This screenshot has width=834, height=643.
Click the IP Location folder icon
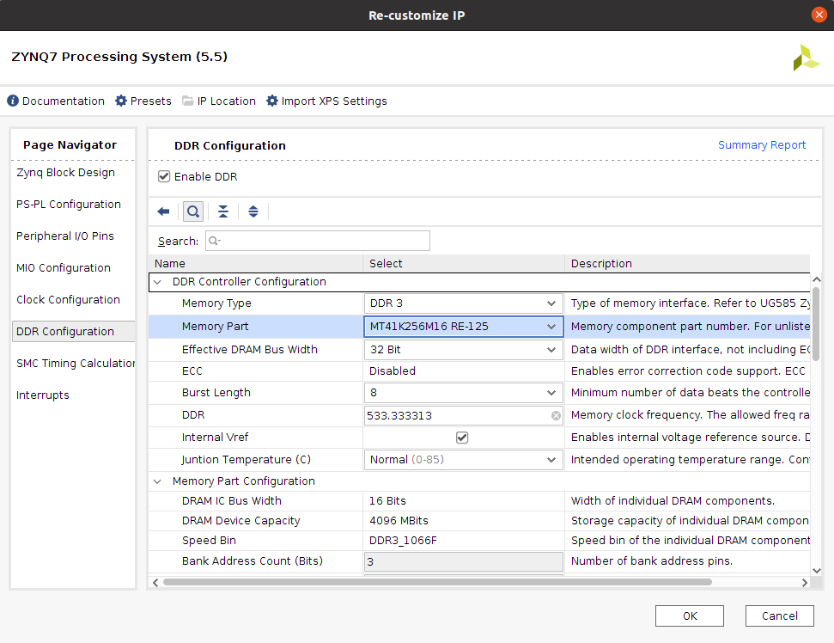pyautogui.click(x=188, y=101)
